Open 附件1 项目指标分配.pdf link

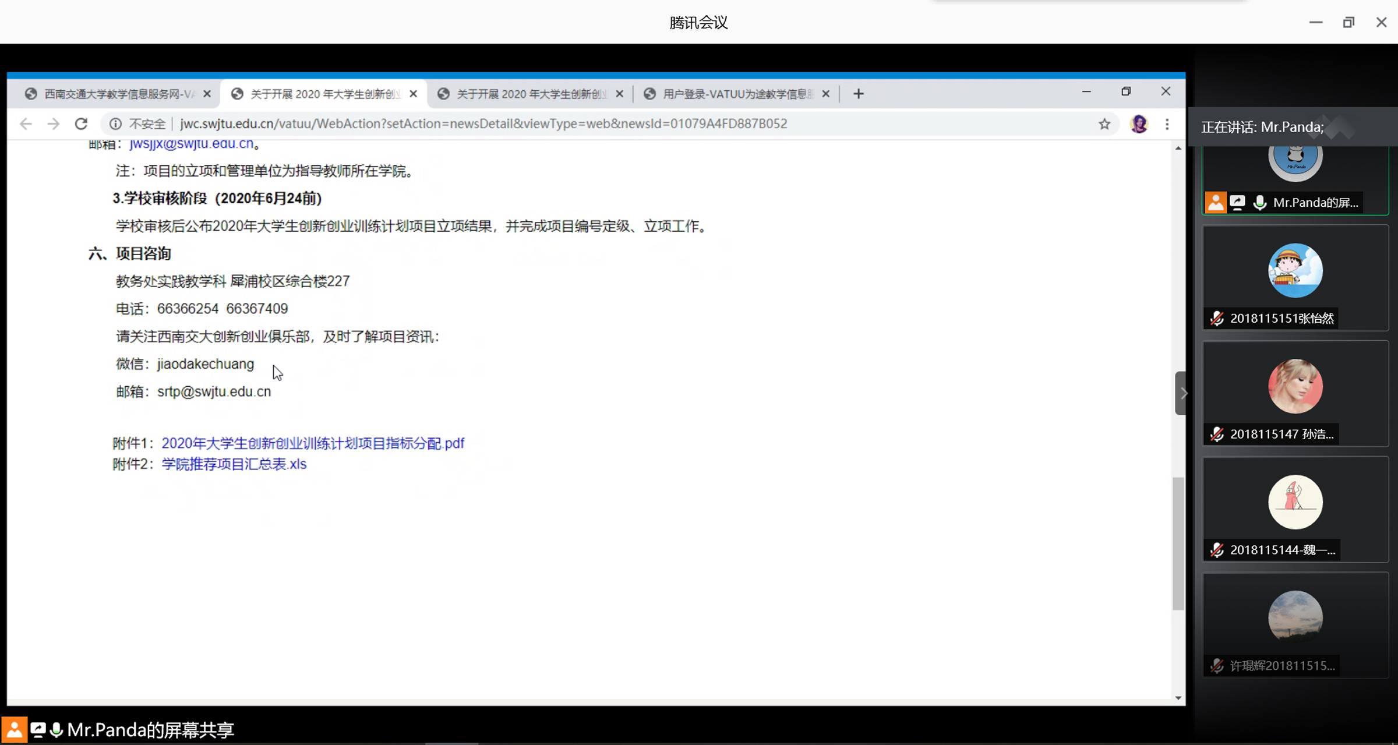313,443
